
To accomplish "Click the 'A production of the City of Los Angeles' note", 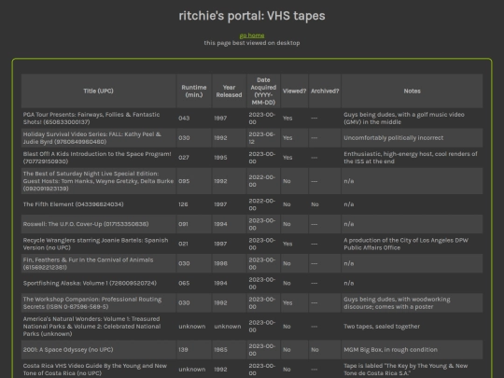I will [x=406, y=244].
